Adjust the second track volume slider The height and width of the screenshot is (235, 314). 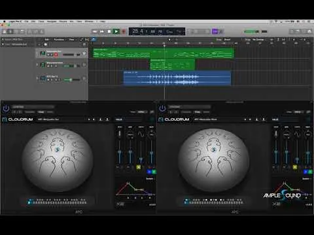pos(71,66)
